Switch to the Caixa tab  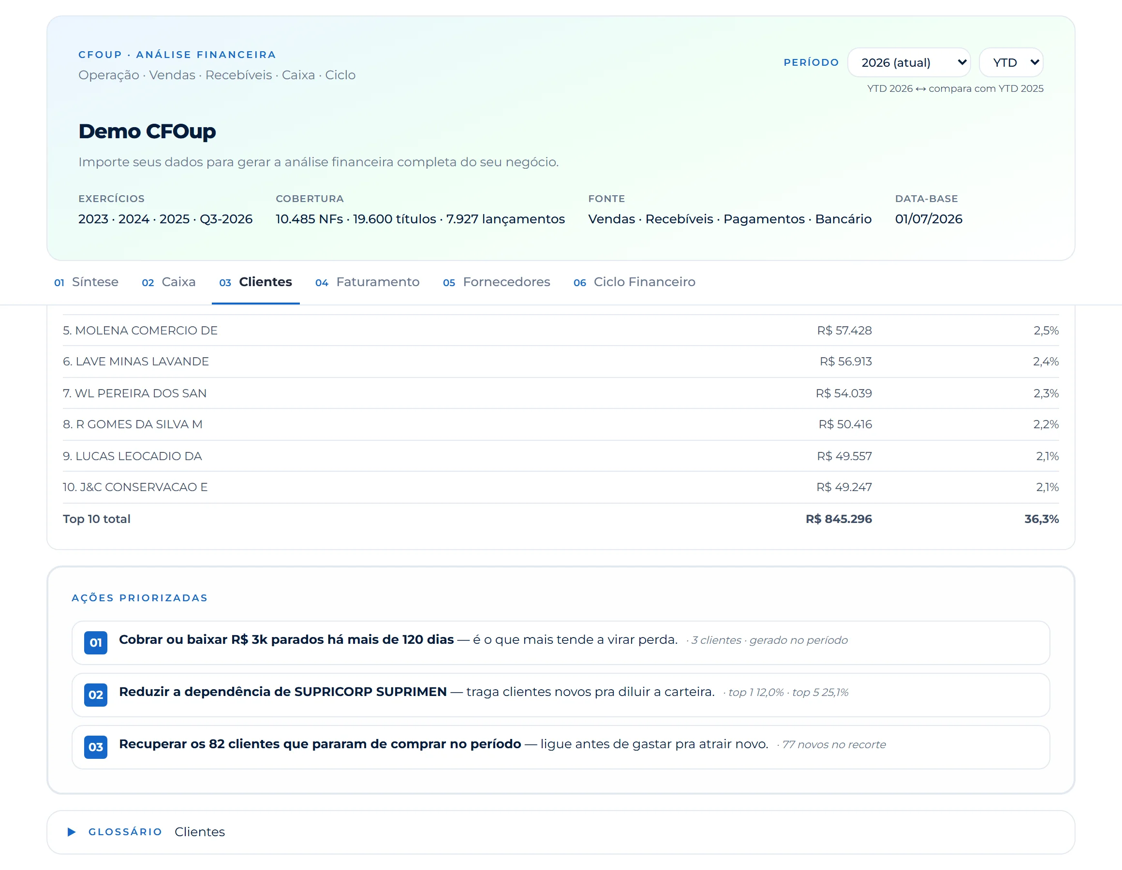168,282
